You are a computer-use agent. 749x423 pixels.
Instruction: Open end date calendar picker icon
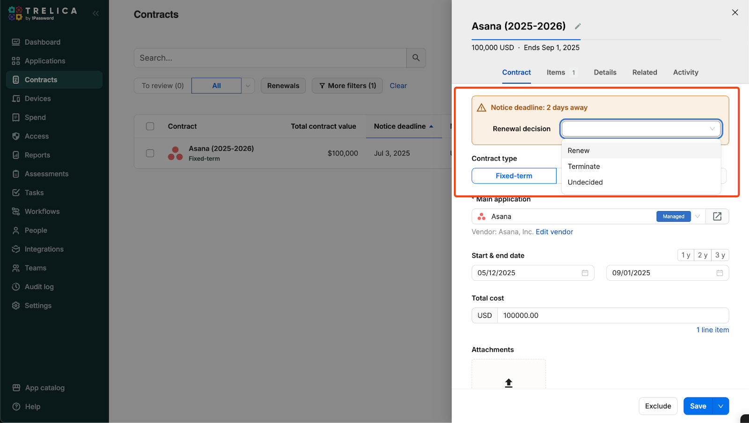[720, 273]
